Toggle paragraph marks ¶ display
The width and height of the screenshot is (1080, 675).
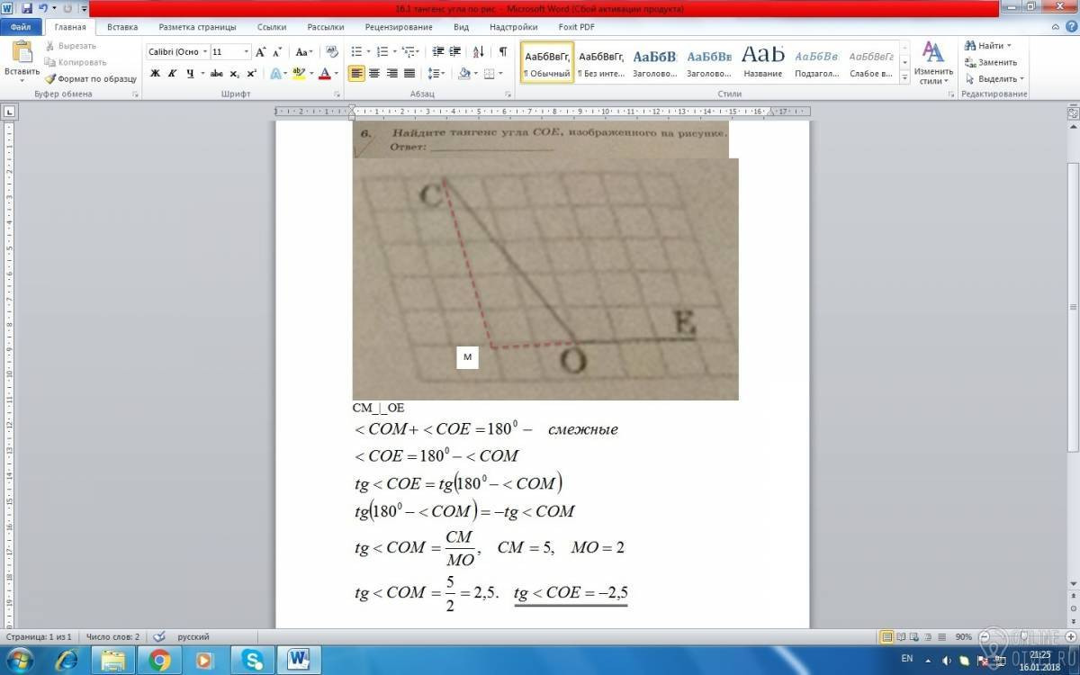coord(502,52)
